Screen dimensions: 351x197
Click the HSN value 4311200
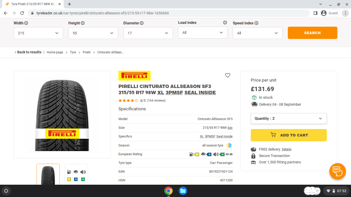[226, 180]
